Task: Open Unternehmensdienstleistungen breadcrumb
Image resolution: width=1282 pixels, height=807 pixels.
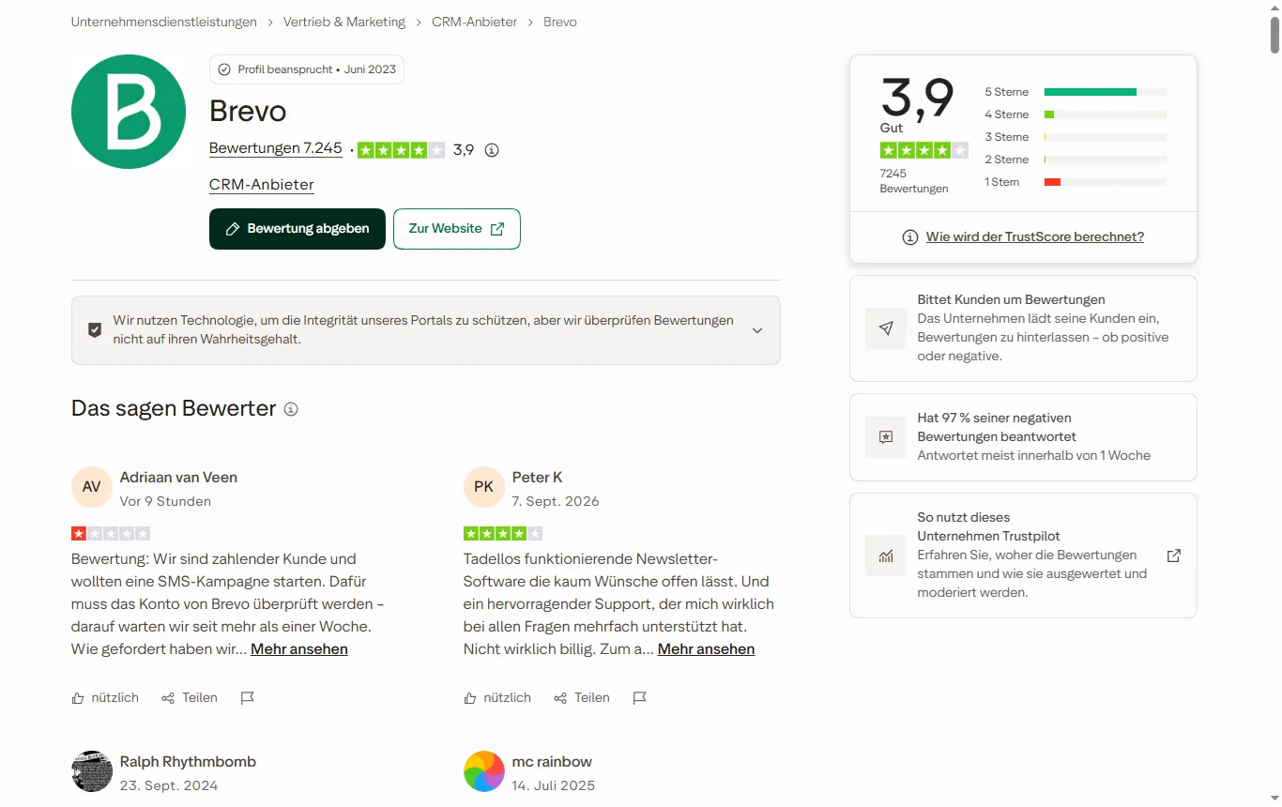Action: [164, 22]
